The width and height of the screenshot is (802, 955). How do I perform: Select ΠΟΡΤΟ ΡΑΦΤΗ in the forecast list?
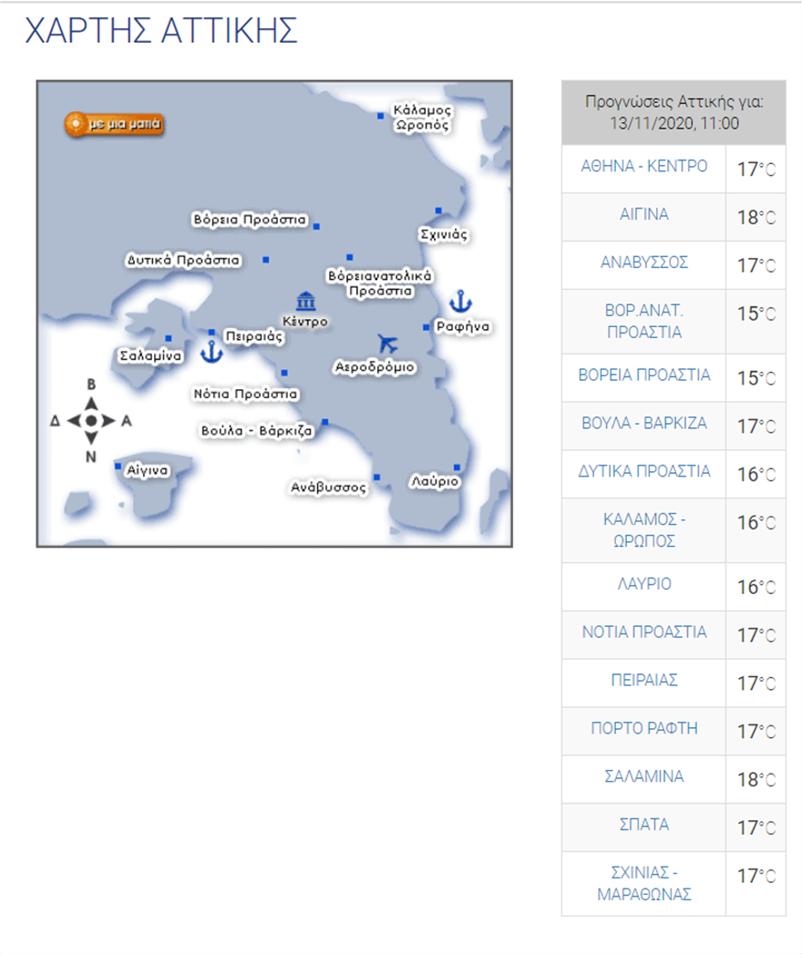(x=643, y=729)
